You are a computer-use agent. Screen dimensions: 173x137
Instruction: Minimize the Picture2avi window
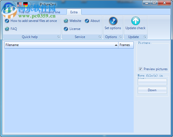pyautogui.click(x=147, y=3)
